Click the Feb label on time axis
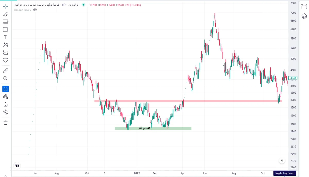The width and height of the screenshot is (309, 177). point(155,173)
